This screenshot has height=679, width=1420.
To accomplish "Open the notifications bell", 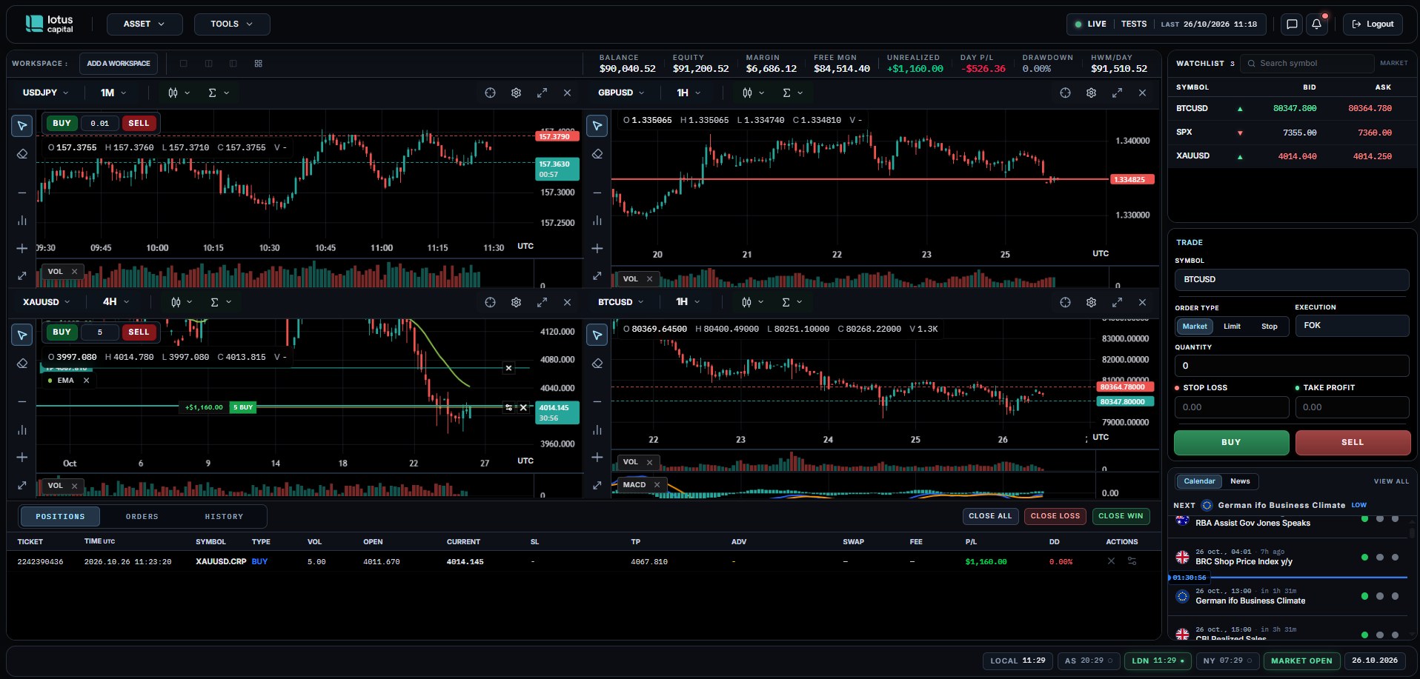I will point(1316,24).
